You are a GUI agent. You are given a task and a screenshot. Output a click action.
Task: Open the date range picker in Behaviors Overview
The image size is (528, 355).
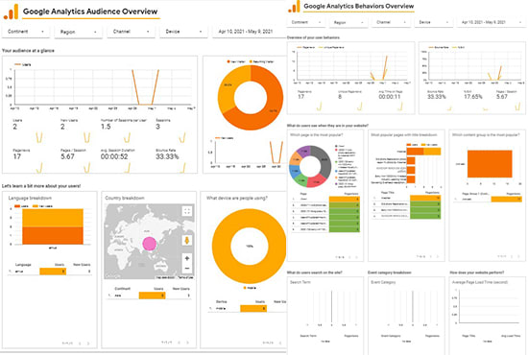pyautogui.click(x=492, y=22)
